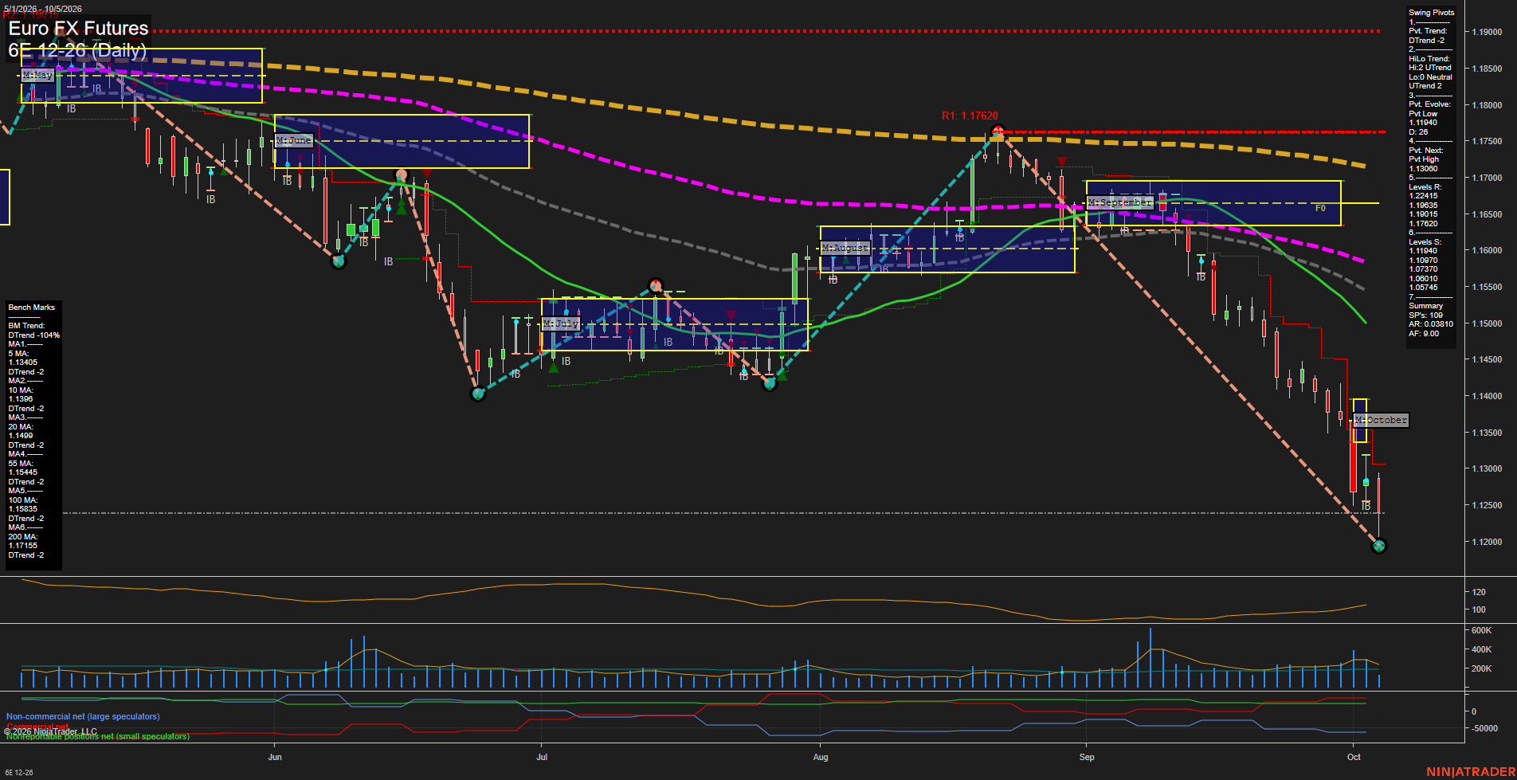Select the Swing Pivots panel heading
1517x780 pixels.
pyautogui.click(x=1431, y=13)
